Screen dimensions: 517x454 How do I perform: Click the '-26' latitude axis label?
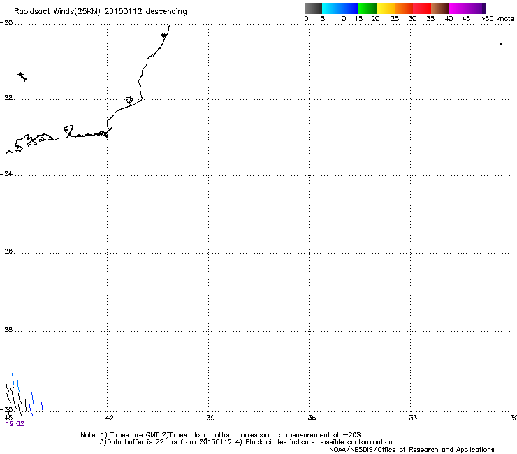tap(6, 251)
